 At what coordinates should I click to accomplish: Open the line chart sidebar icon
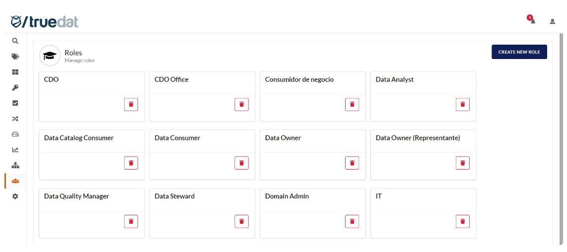click(x=15, y=150)
